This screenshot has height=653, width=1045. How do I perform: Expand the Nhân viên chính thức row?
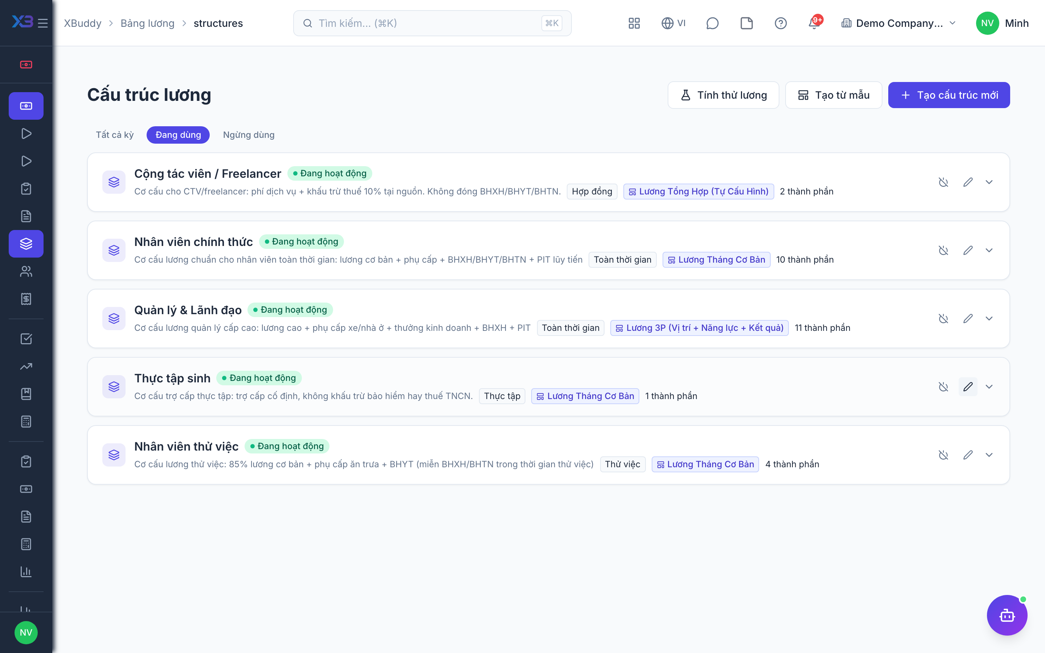click(x=989, y=250)
